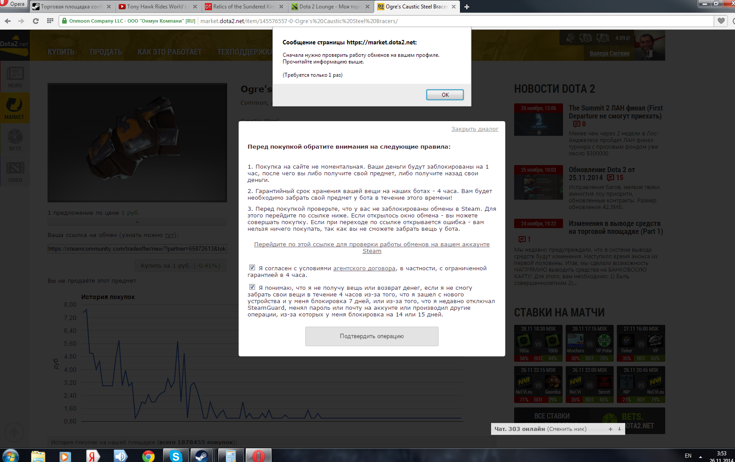Open the TBDa vs TBDb match card
Screen dimensions: 735x462
pos(539,344)
